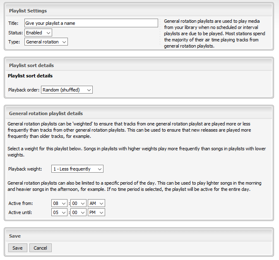Expand the Active until minutes dropdown
Viewport: 279px width, 260px height.
pyautogui.click(x=77, y=212)
